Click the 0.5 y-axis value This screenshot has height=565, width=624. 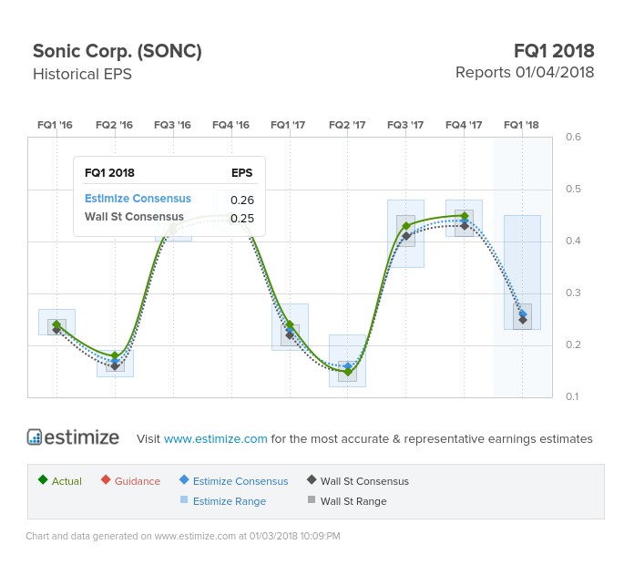573,189
